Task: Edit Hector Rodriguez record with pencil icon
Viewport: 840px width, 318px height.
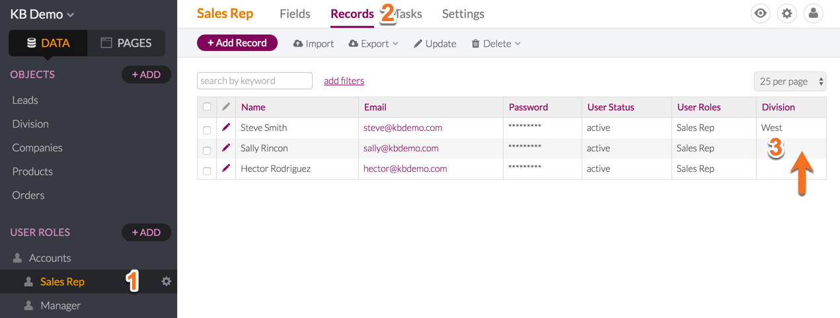Action: pyautogui.click(x=226, y=168)
